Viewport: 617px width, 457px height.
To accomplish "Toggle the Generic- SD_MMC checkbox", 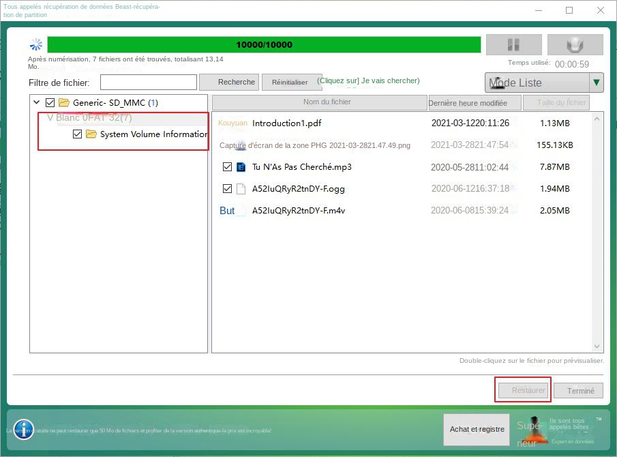I will [50, 103].
